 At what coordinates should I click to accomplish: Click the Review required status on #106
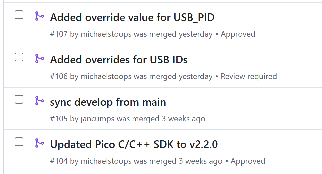click(249, 76)
